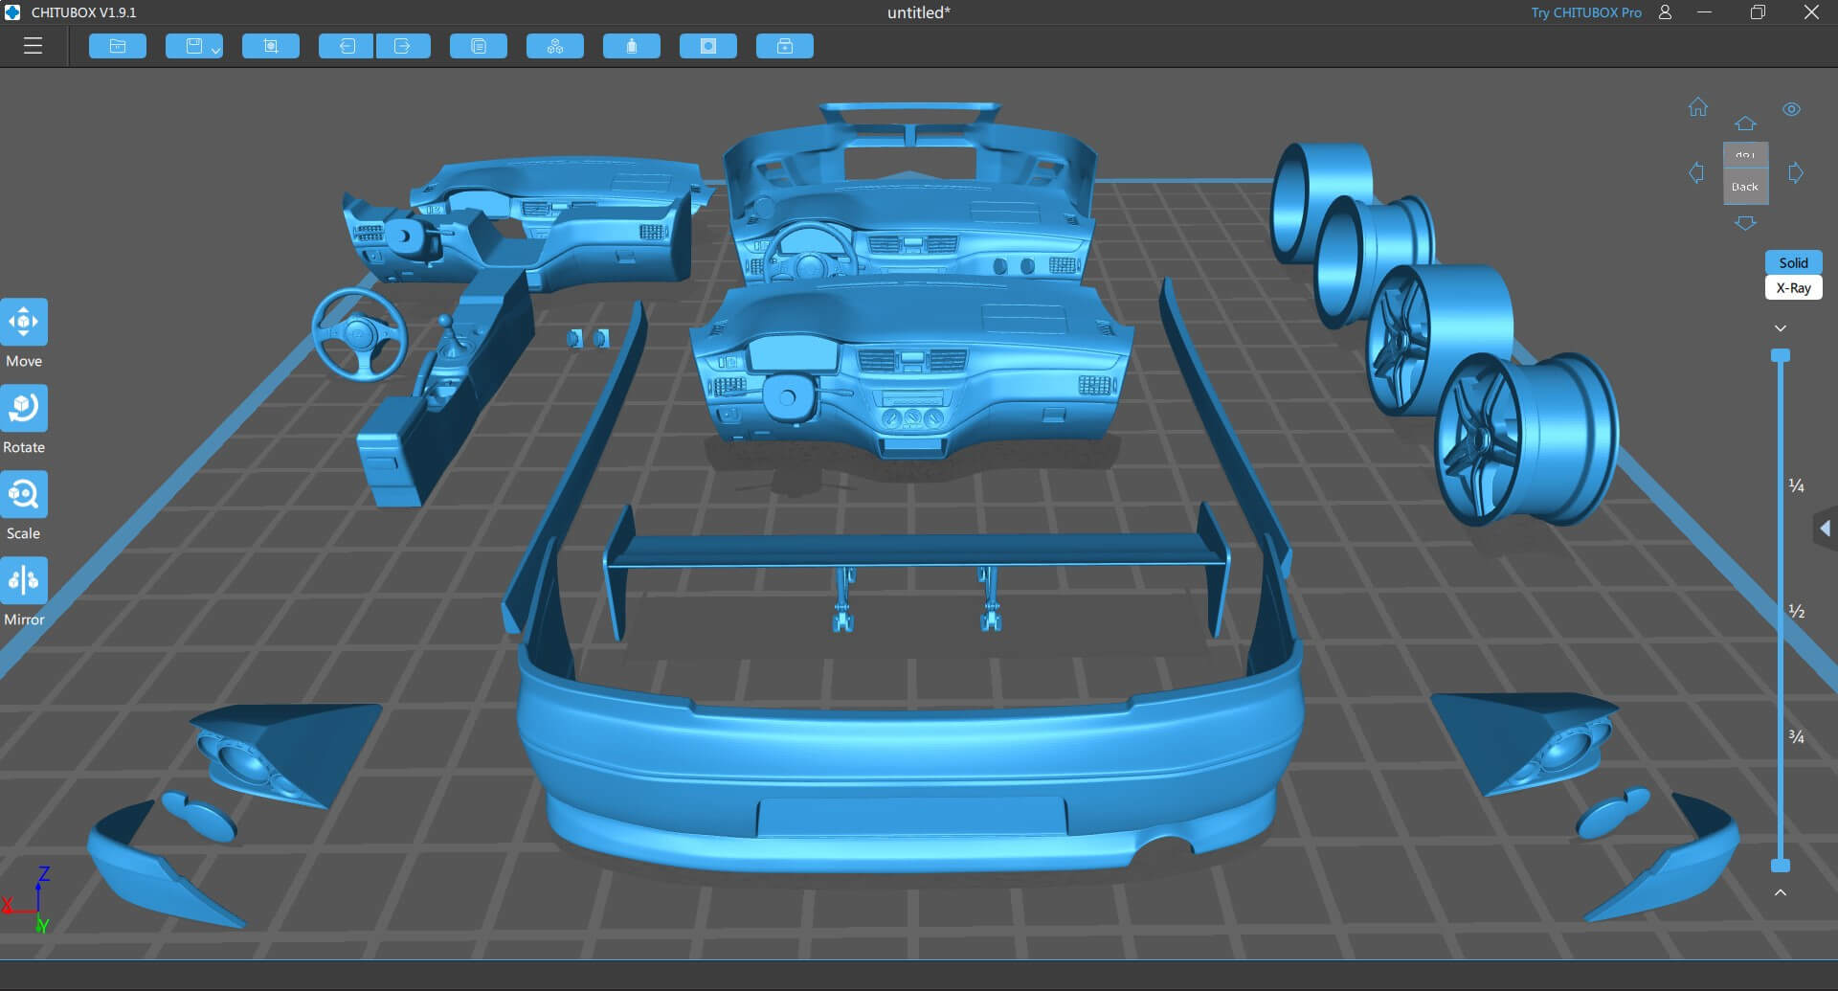The image size is (1838, 991).
Task: Open the hamburger main menu
Action: click(x=33, y=46)
